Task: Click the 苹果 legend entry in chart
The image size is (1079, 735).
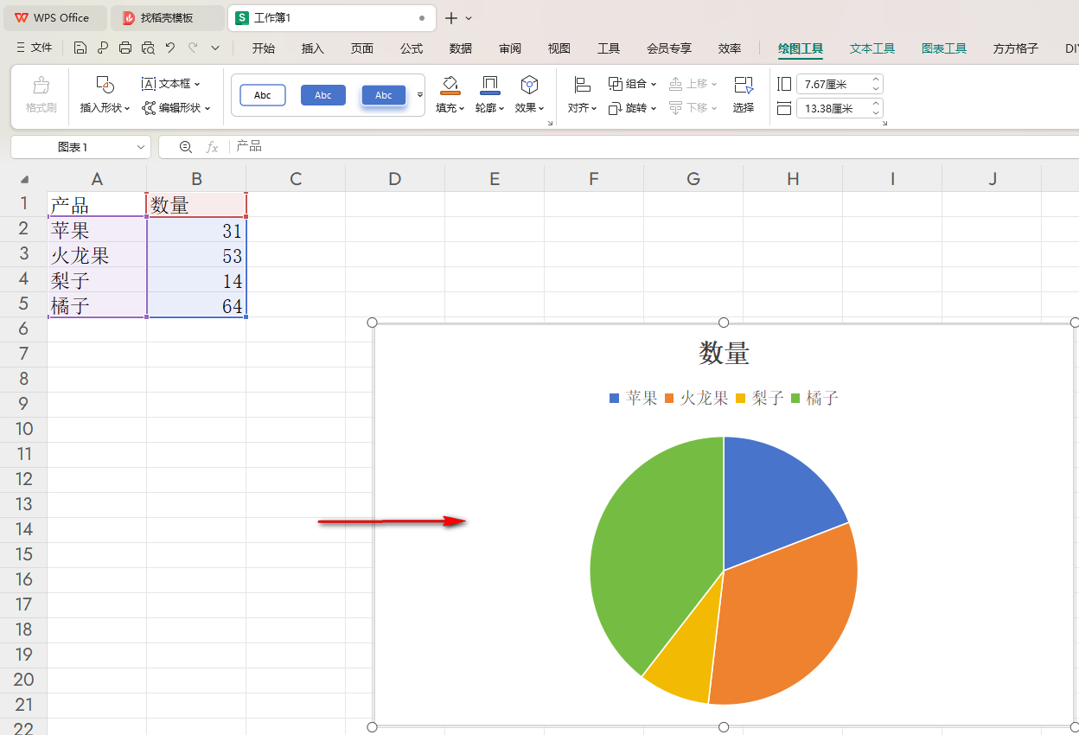Action: click(634, 398)
